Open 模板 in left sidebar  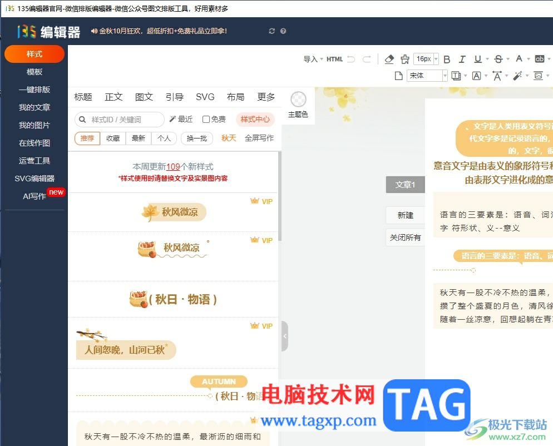(34, 72)
